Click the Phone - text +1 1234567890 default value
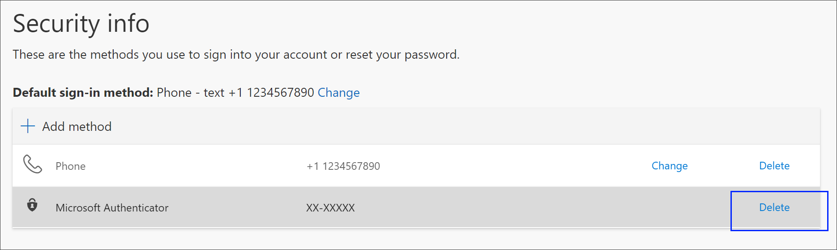The image size is (837, 250). coord(235,93)
